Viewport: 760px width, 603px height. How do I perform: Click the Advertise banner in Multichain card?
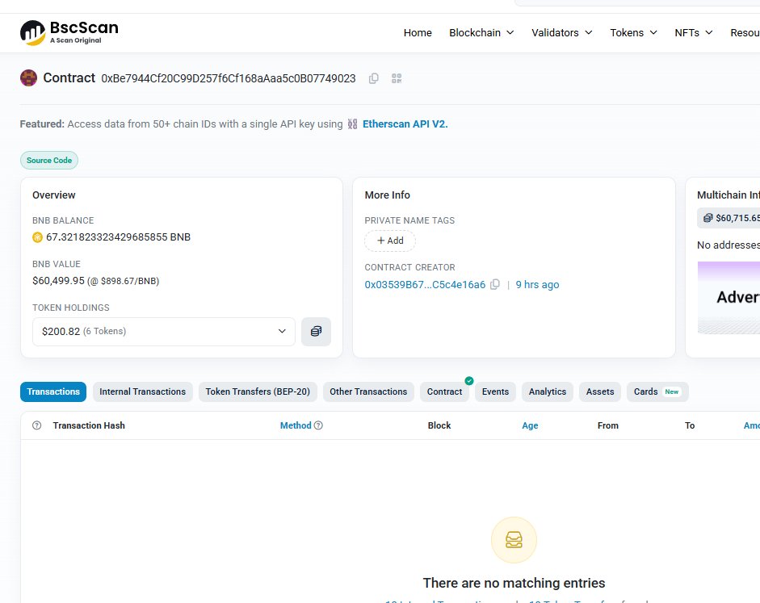coord(729,297)
